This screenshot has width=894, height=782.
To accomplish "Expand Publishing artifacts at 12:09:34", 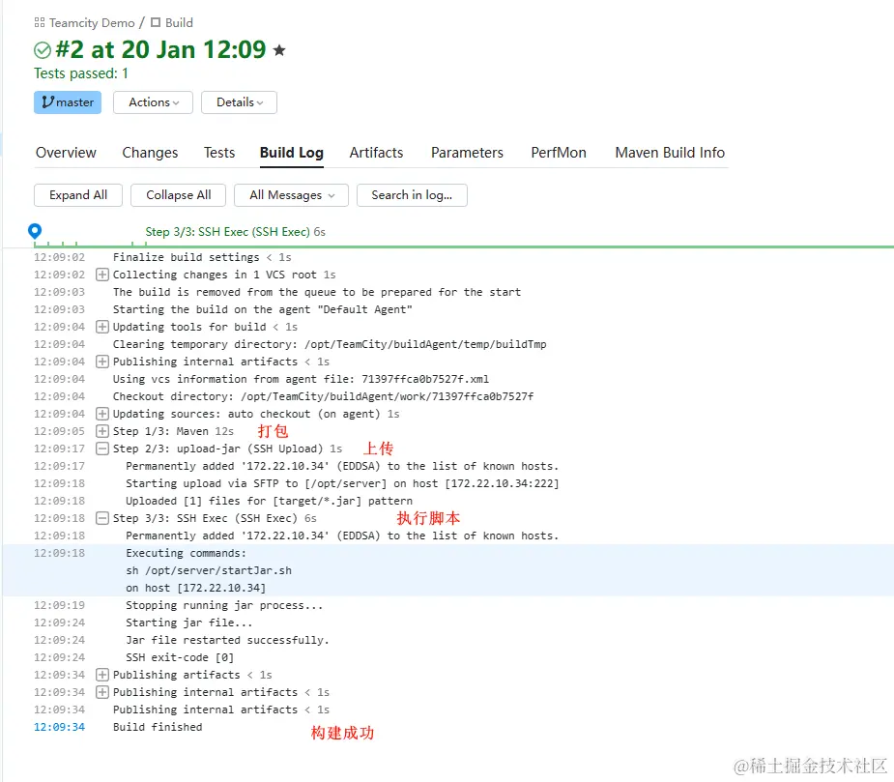I will [102, 675].
